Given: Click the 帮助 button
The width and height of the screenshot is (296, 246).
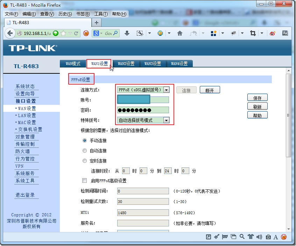Looking at the screenshot, I should point(257,115).
